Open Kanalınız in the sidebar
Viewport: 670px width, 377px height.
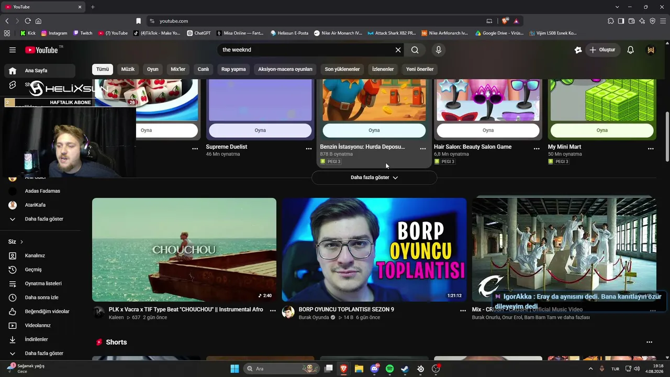tap(40, 256)
